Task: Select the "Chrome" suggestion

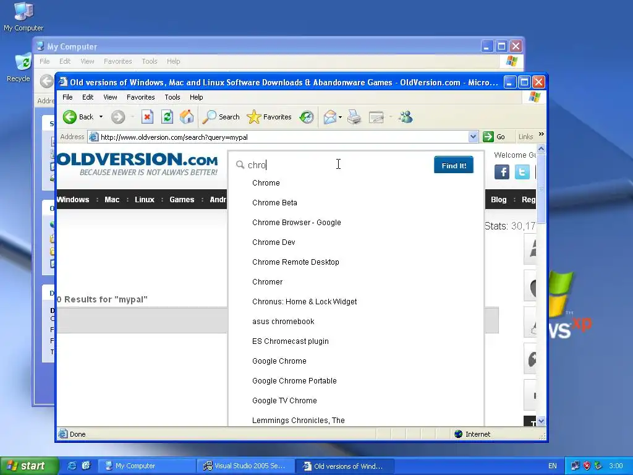Action: pyautogui.click(x=266, y=183)
